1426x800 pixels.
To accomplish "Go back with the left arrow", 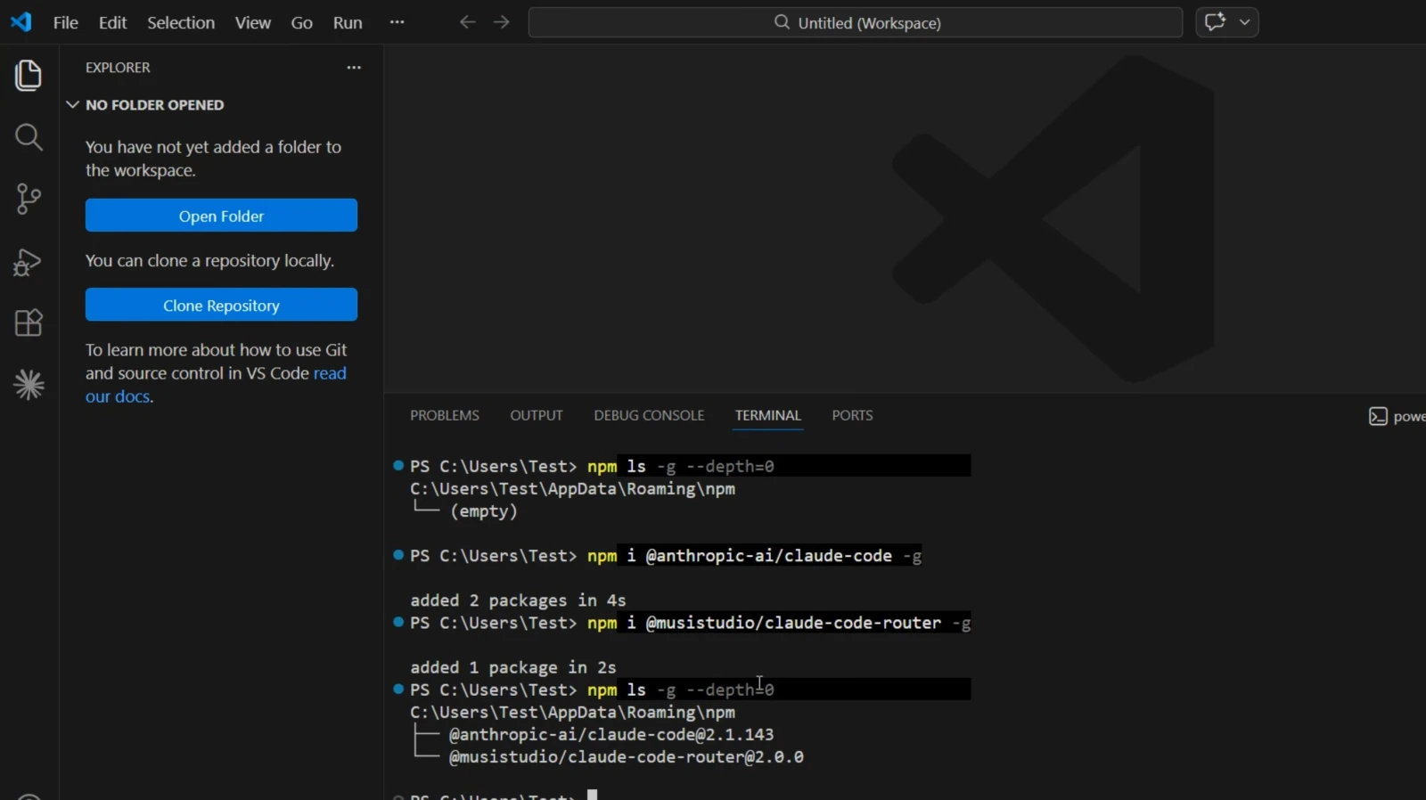I will [467, 22].
